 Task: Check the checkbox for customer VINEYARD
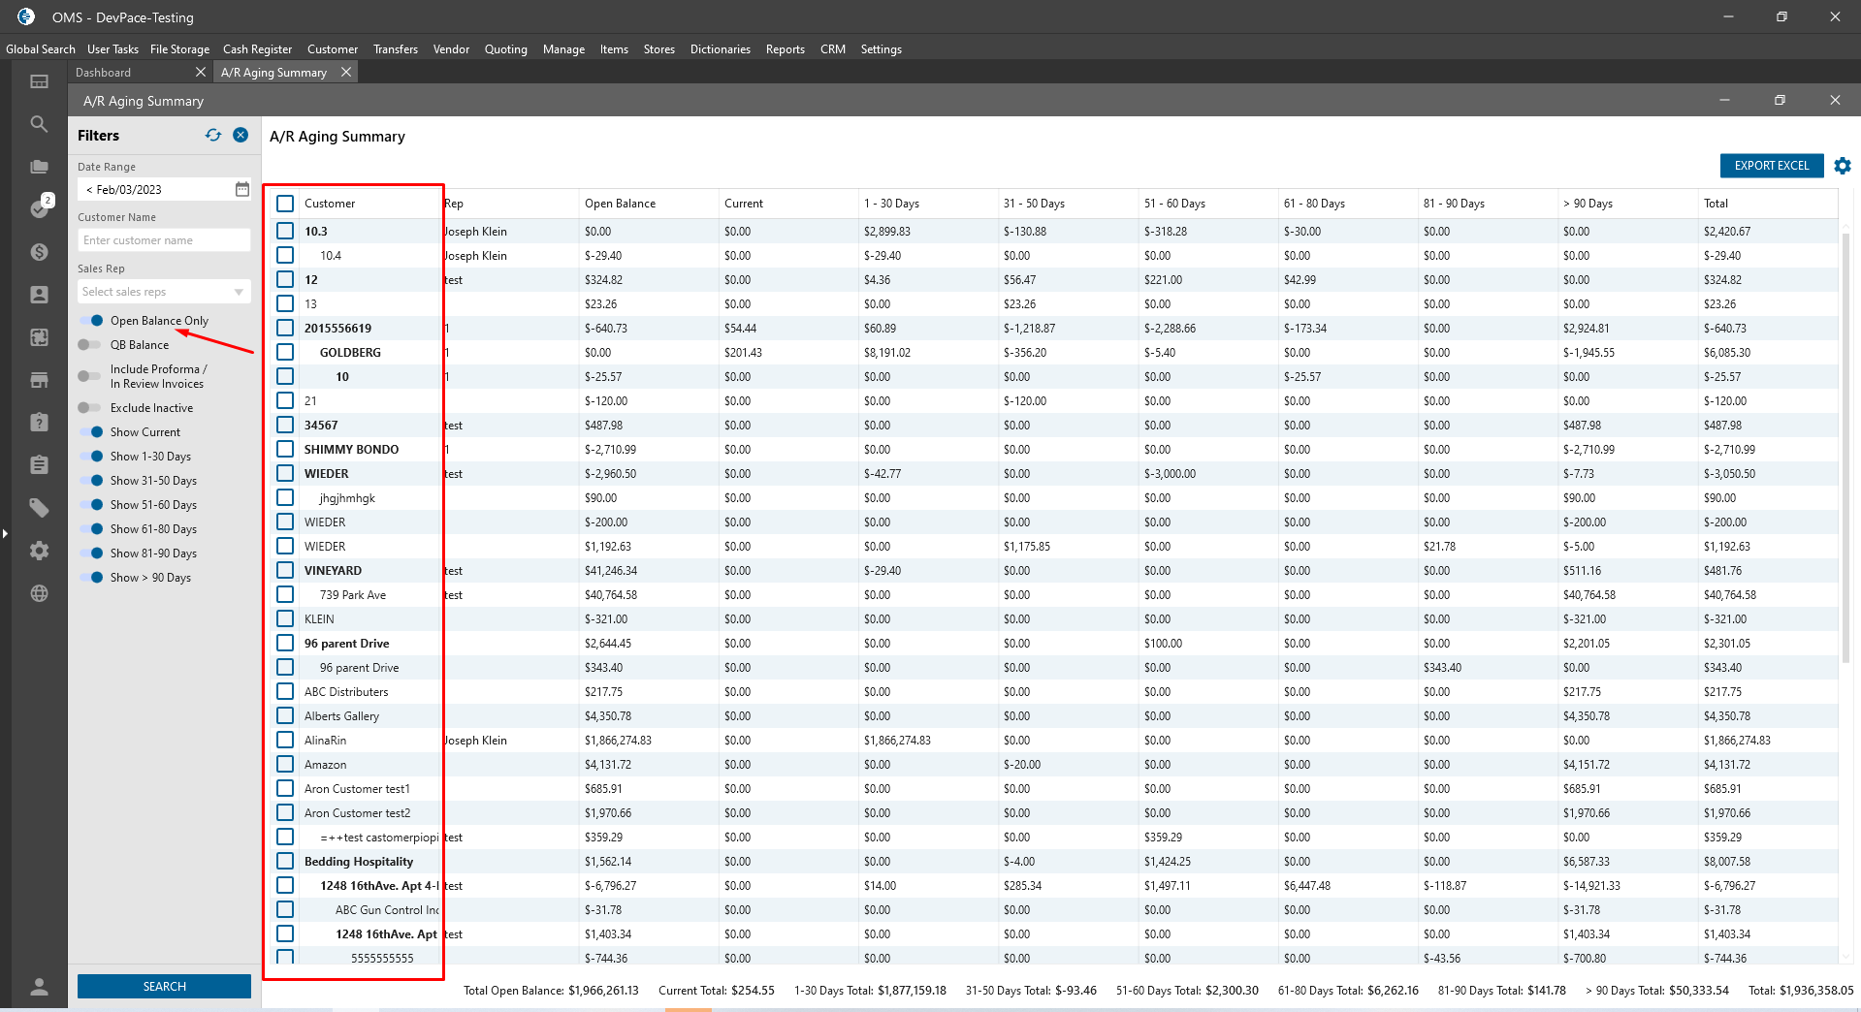tap(285, 570)
